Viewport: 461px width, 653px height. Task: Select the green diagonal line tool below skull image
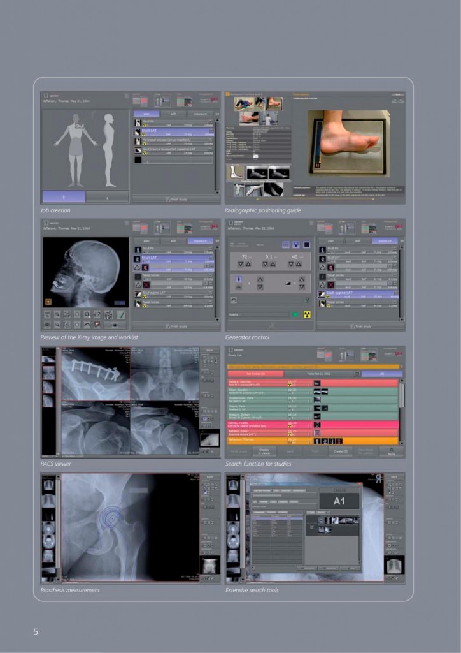tap(122, 314)
